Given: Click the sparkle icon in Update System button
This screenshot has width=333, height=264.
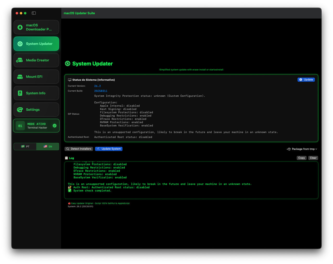Looking at the screenshot, I should pos(98,149).
